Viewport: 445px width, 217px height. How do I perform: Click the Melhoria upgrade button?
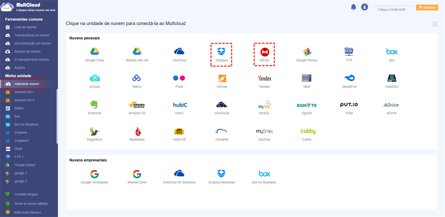(427, 7)
